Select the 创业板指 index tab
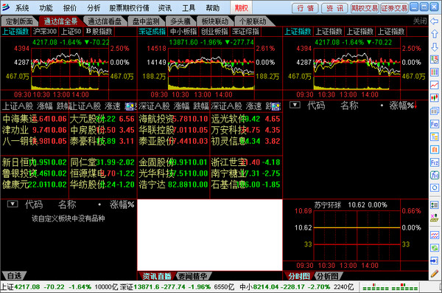The width and height of the screenshot is (442, 293). tap(214, 31)
